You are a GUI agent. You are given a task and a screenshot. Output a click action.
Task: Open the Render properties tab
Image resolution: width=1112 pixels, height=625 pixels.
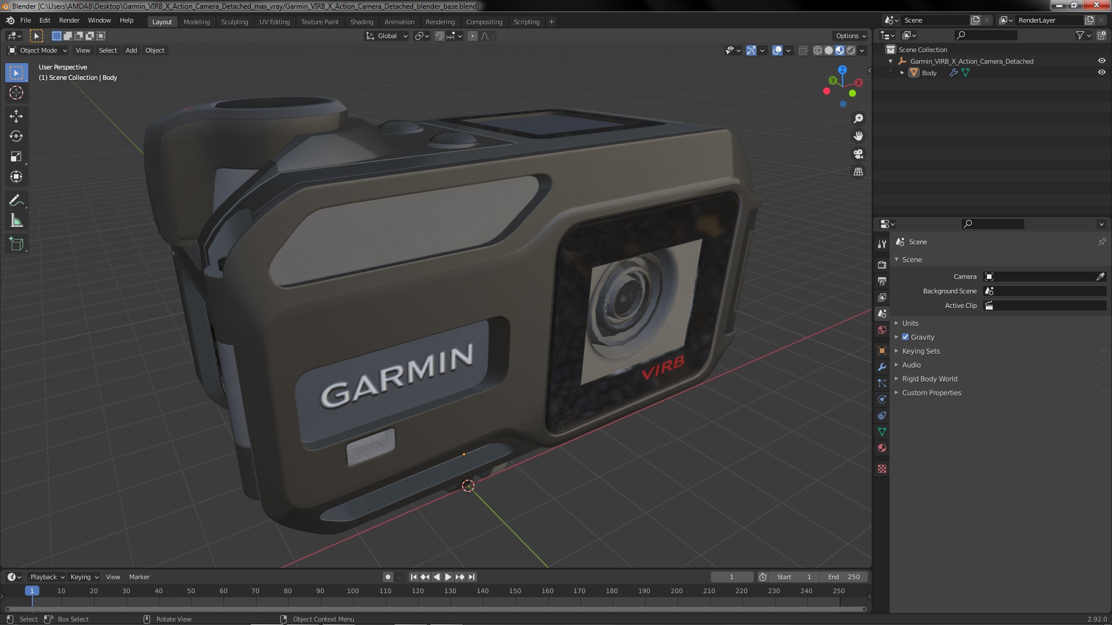(x=882, y=264)
